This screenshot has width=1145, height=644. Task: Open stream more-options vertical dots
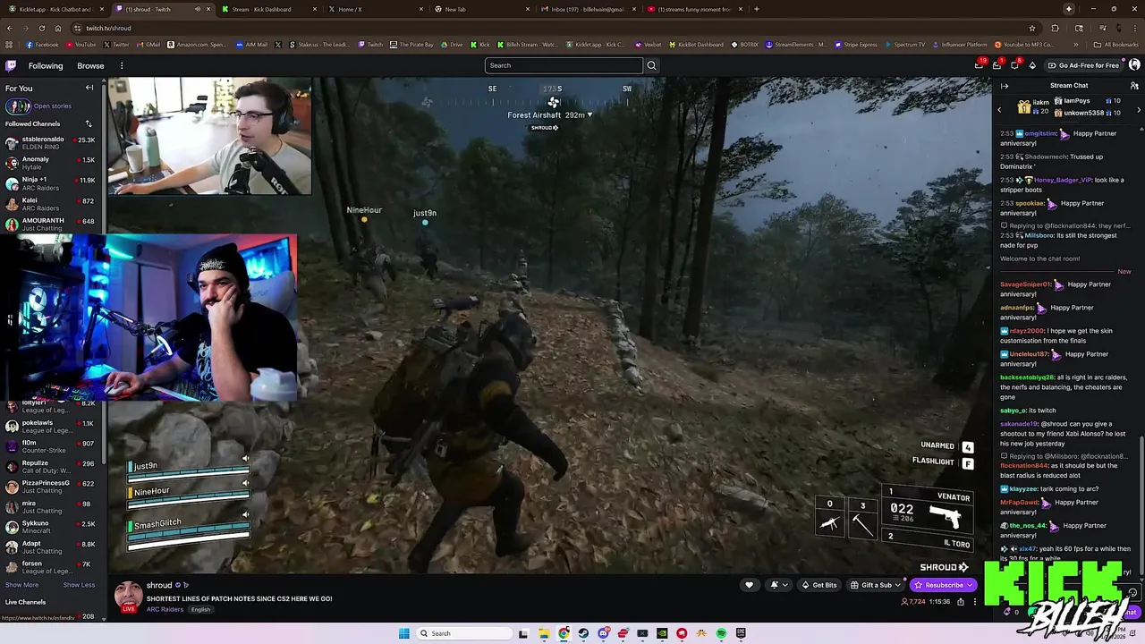(x=975, y=602)
